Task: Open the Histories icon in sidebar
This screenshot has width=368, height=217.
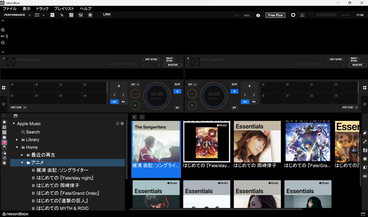Action: coord(4,158)
